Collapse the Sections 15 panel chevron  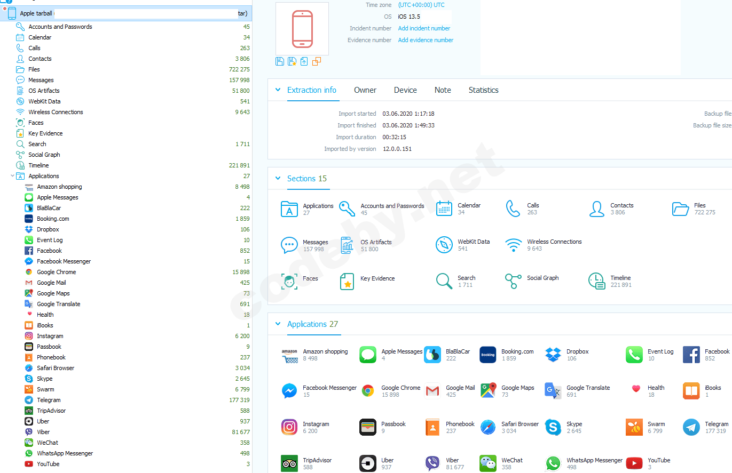278,179
